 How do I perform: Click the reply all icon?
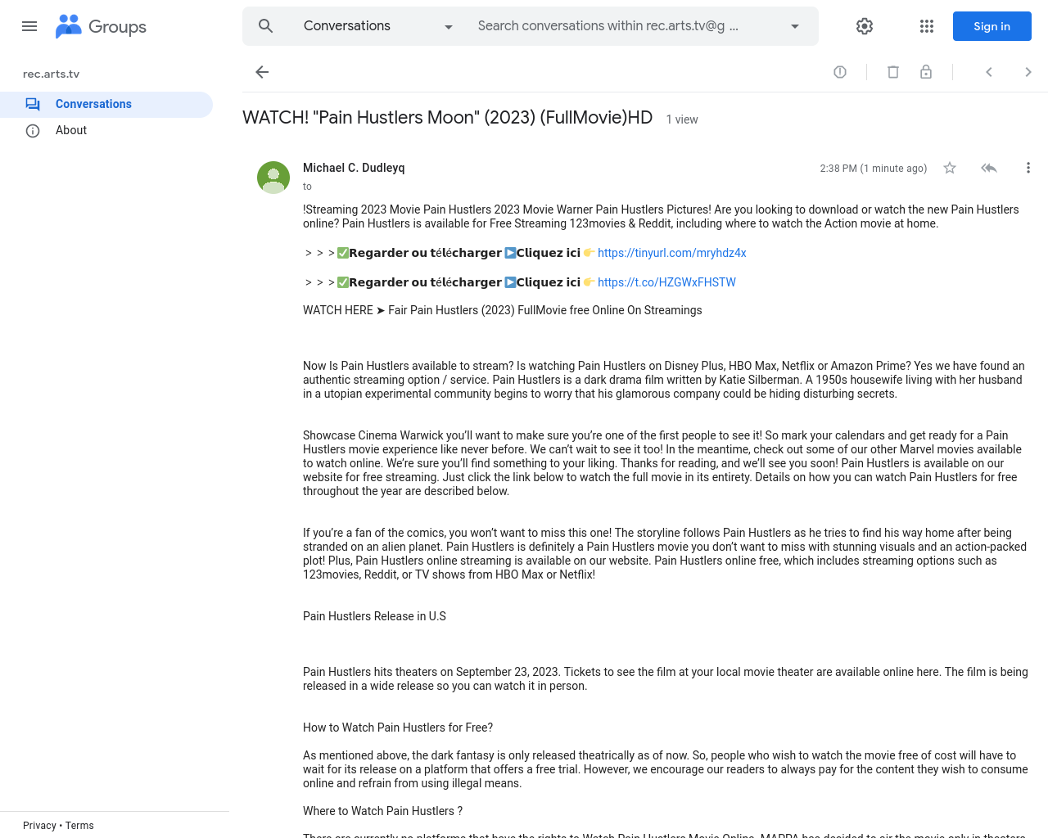989,168
